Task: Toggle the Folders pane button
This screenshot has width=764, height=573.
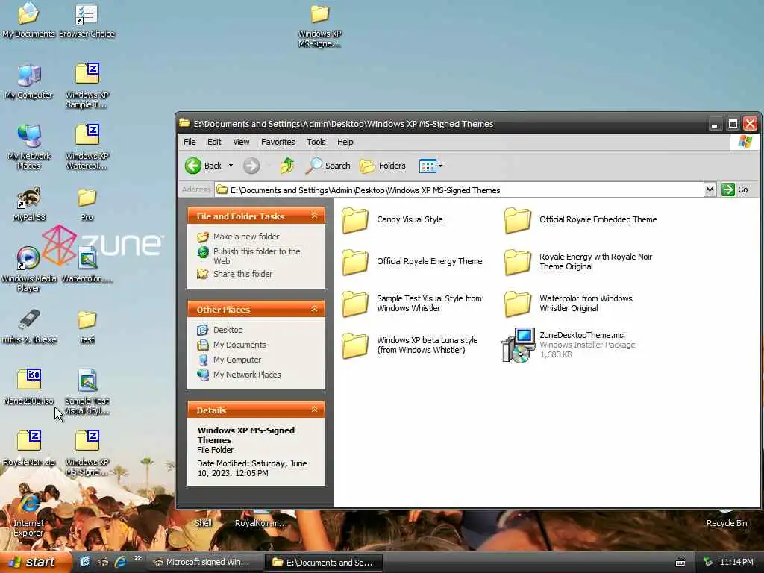Action: [383, 166]
